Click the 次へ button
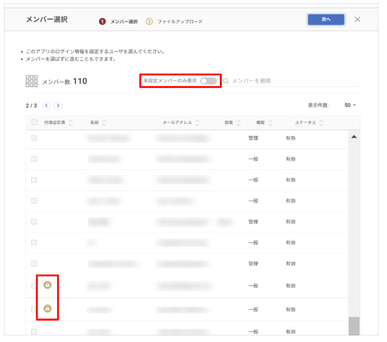The height and width of the screenshot is (342, 387). tap(326, 19)
